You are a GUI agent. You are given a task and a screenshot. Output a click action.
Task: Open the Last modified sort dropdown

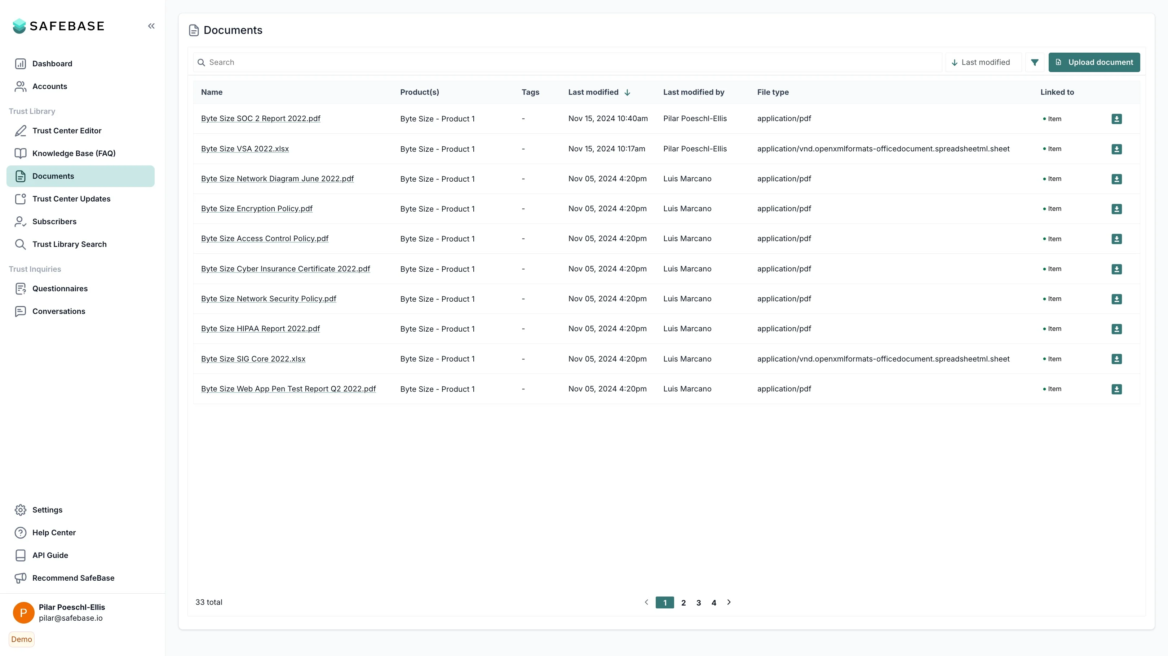(x=982, y=63)
